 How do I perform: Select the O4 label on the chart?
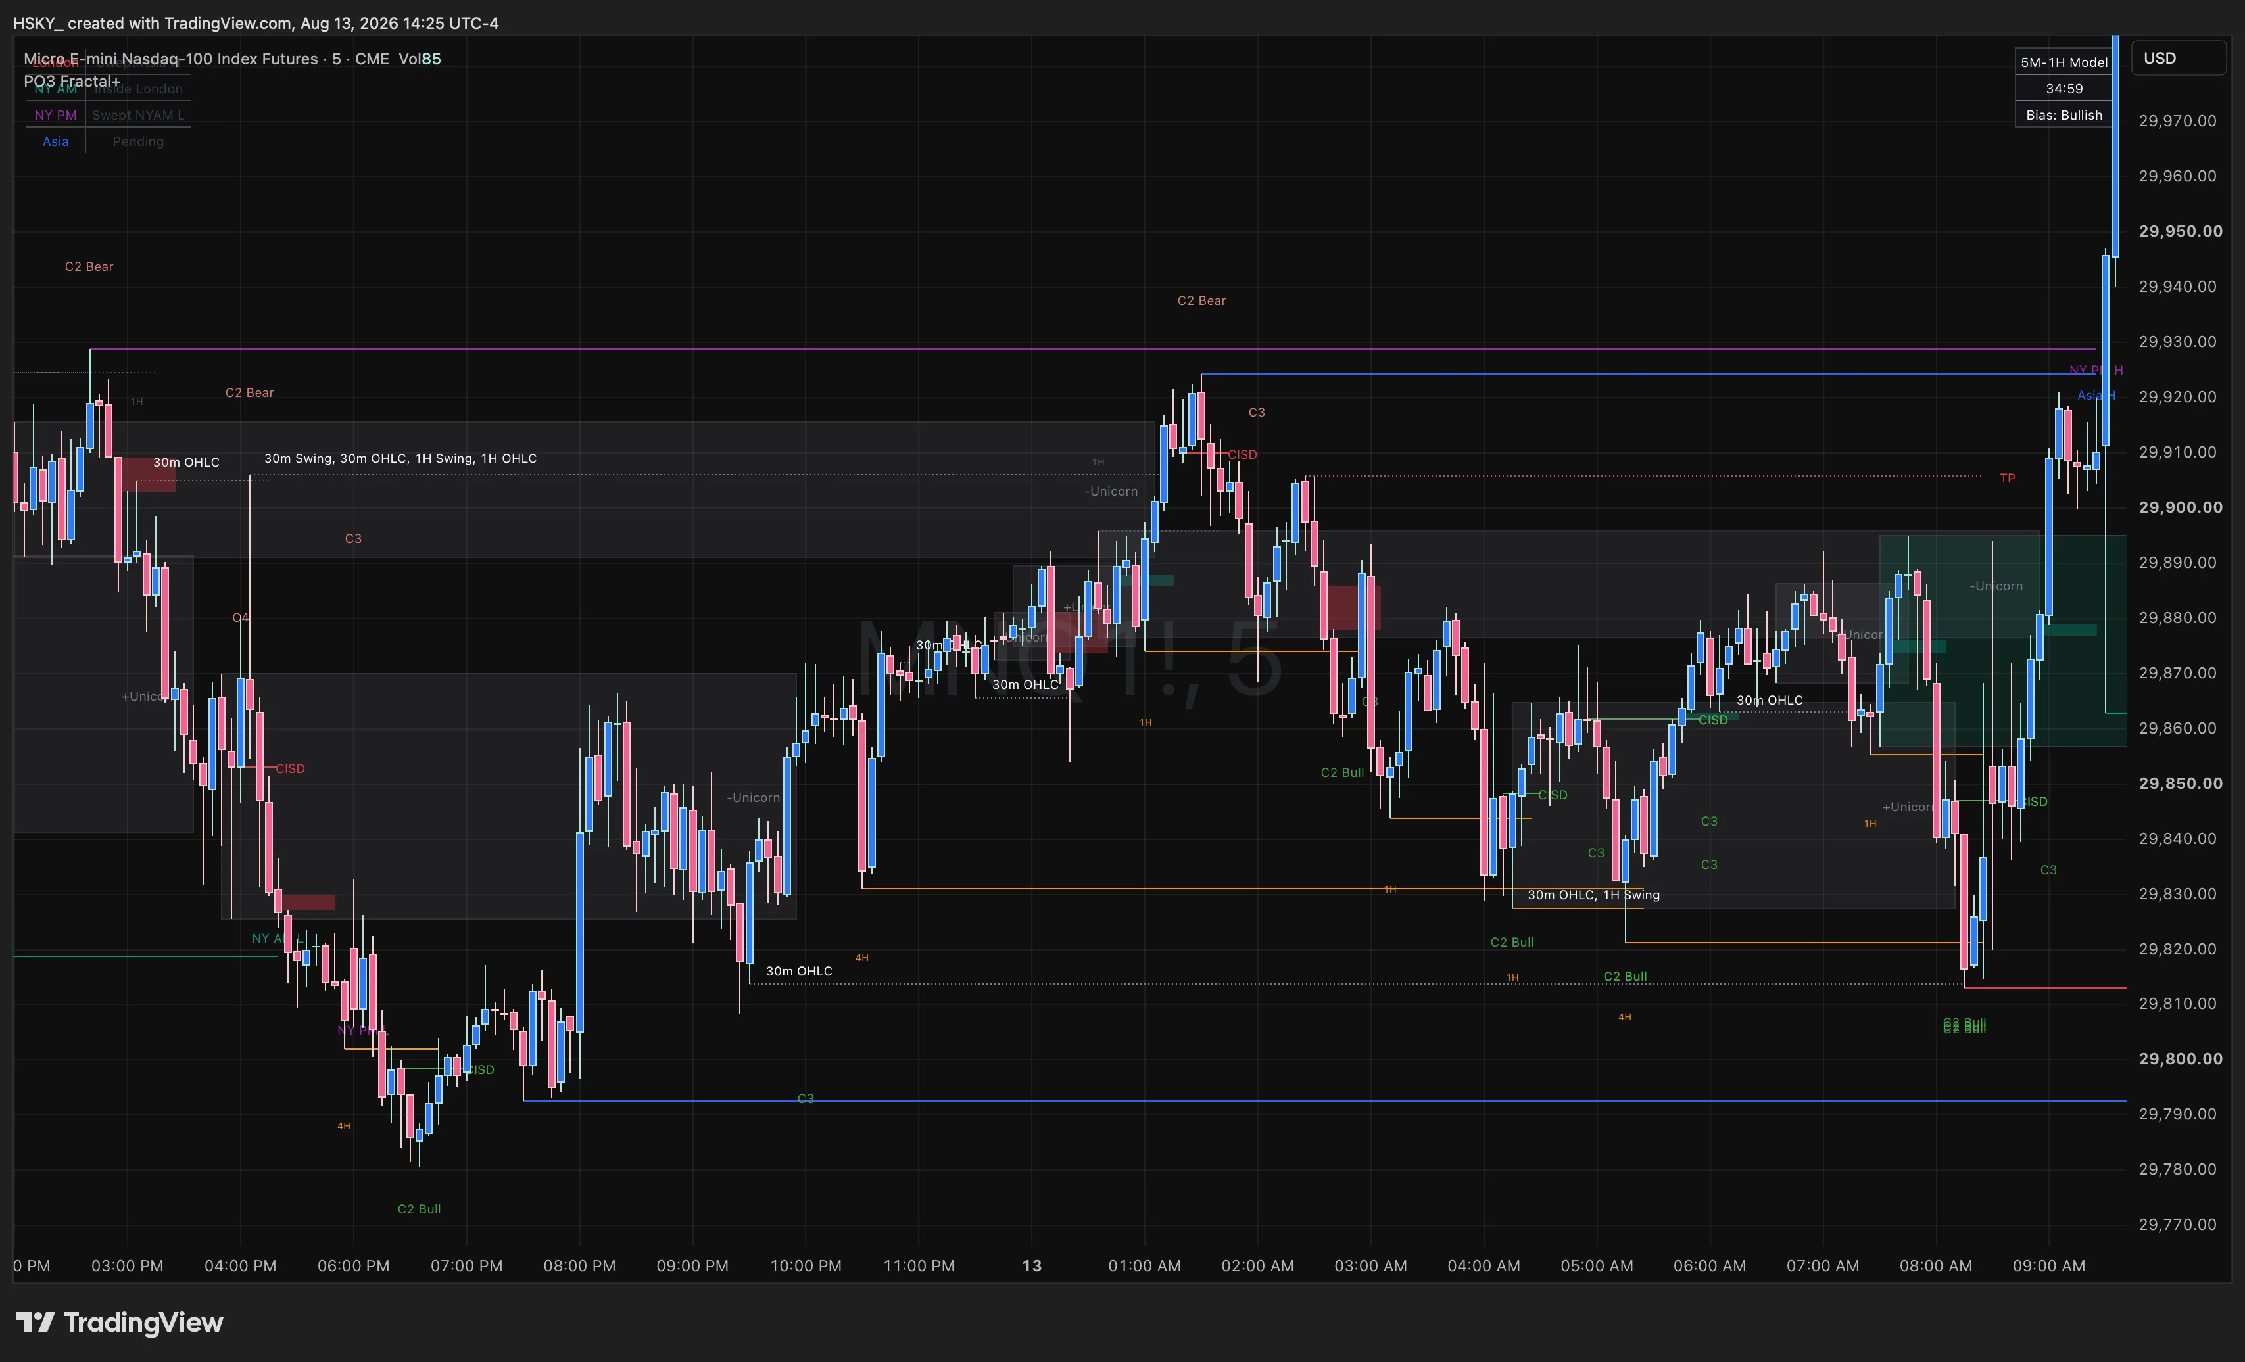tap(241, 618)
